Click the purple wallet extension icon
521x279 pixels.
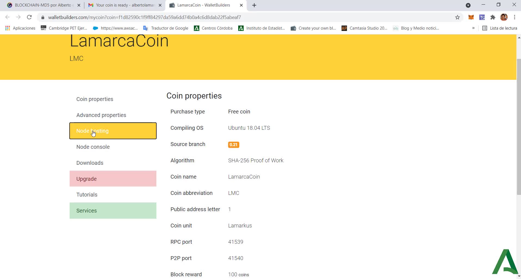(482, 17)
